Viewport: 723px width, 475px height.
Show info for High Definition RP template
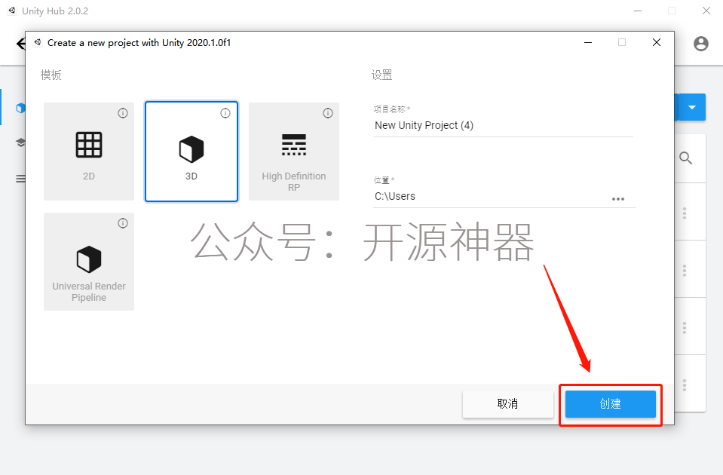[x=328, y=113]
